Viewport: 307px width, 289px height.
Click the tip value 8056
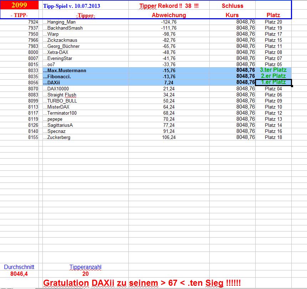(x=33, y=83)
